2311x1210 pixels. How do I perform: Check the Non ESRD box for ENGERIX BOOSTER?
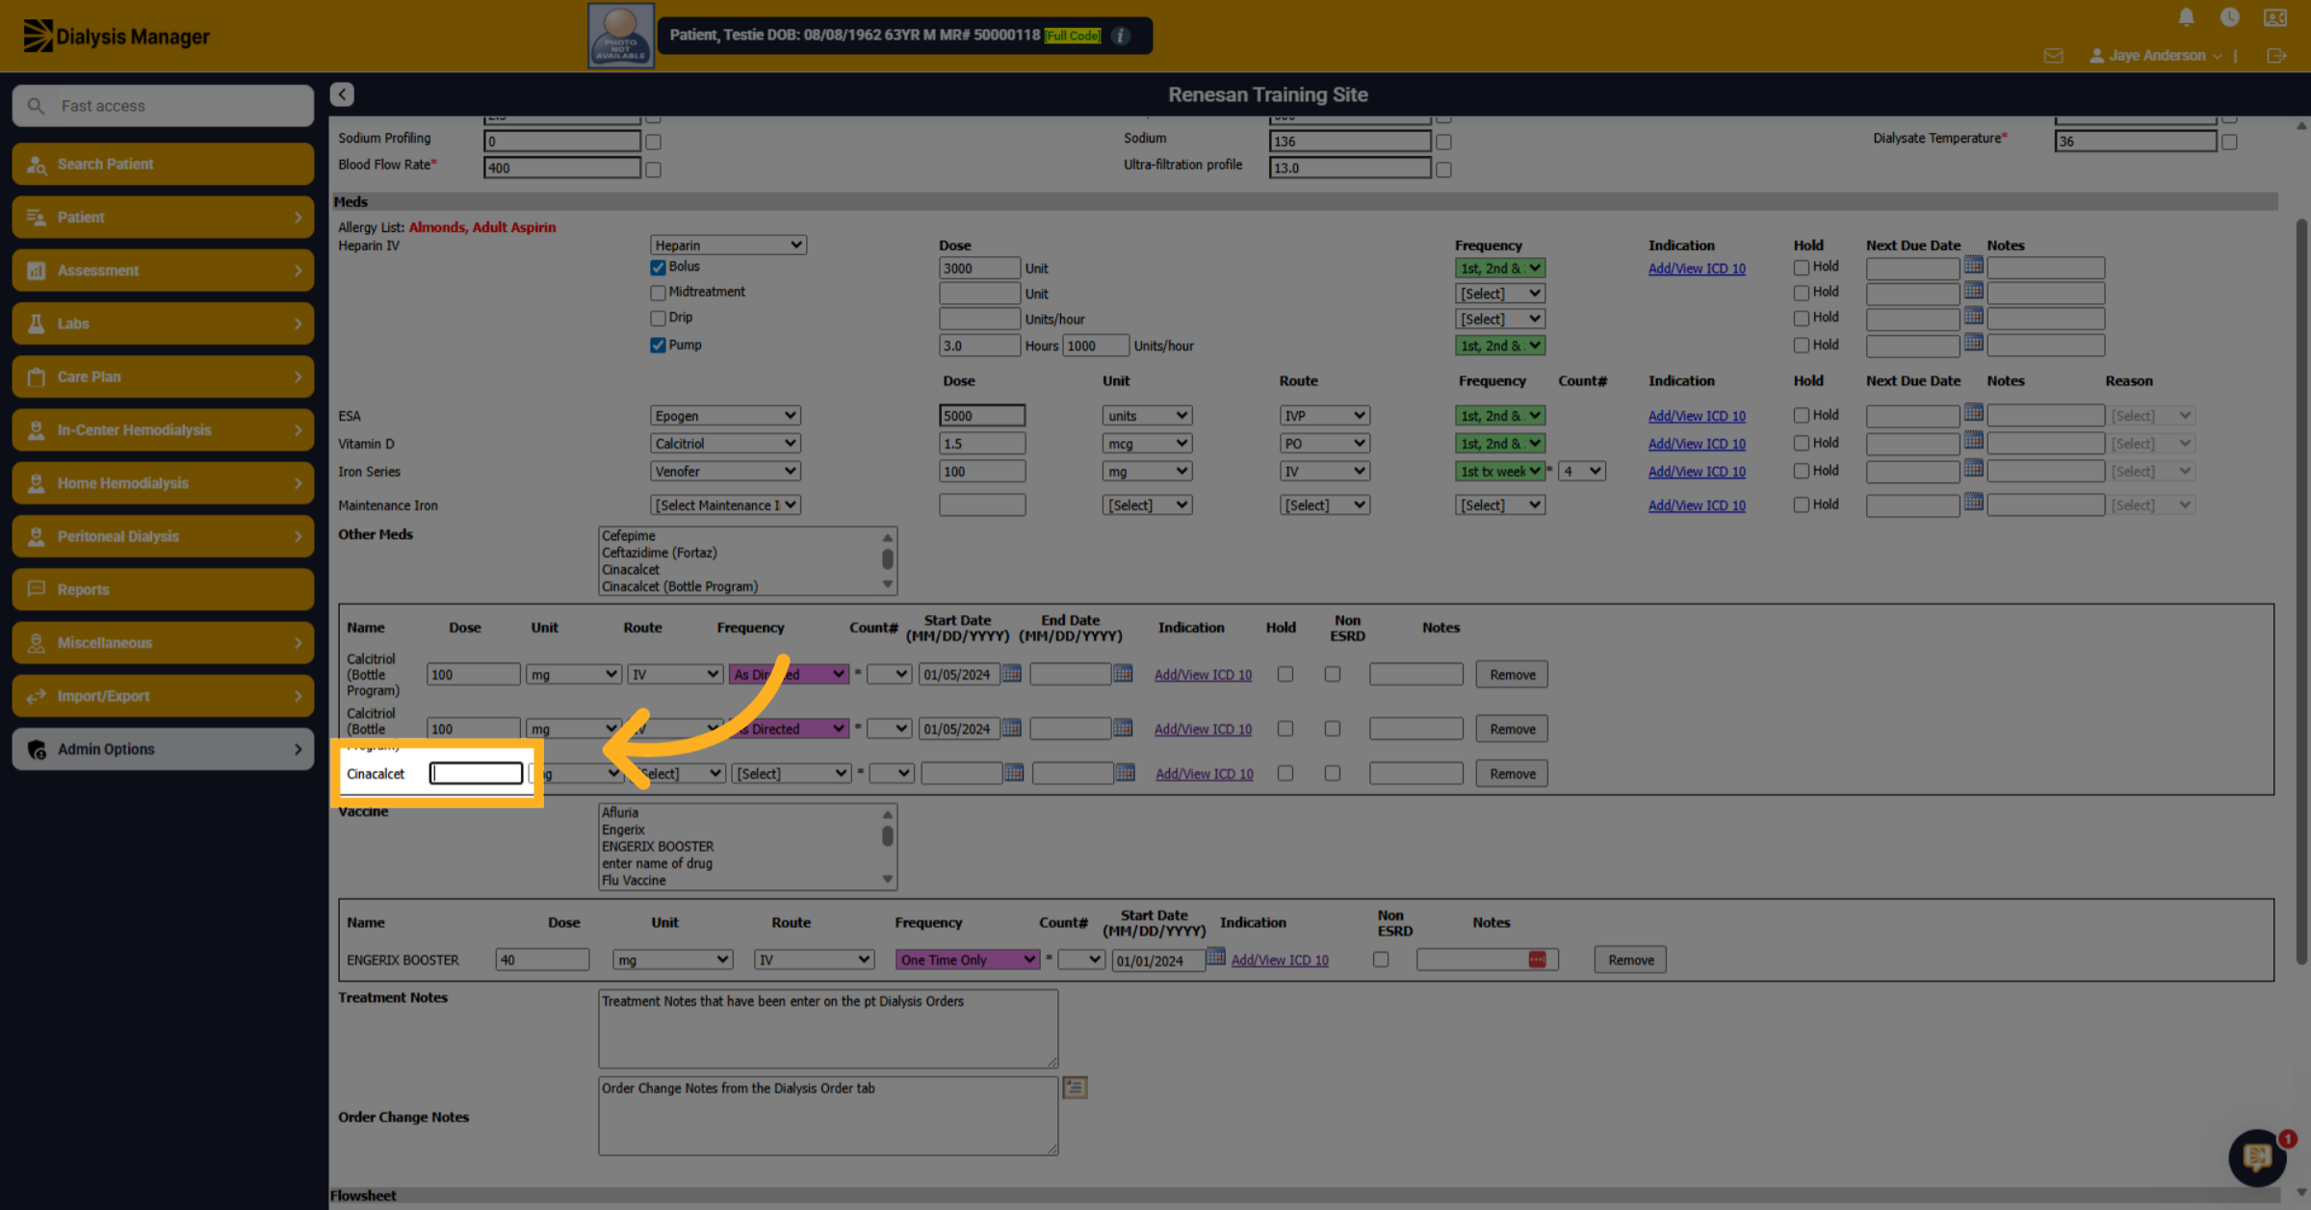point(1381,960)
